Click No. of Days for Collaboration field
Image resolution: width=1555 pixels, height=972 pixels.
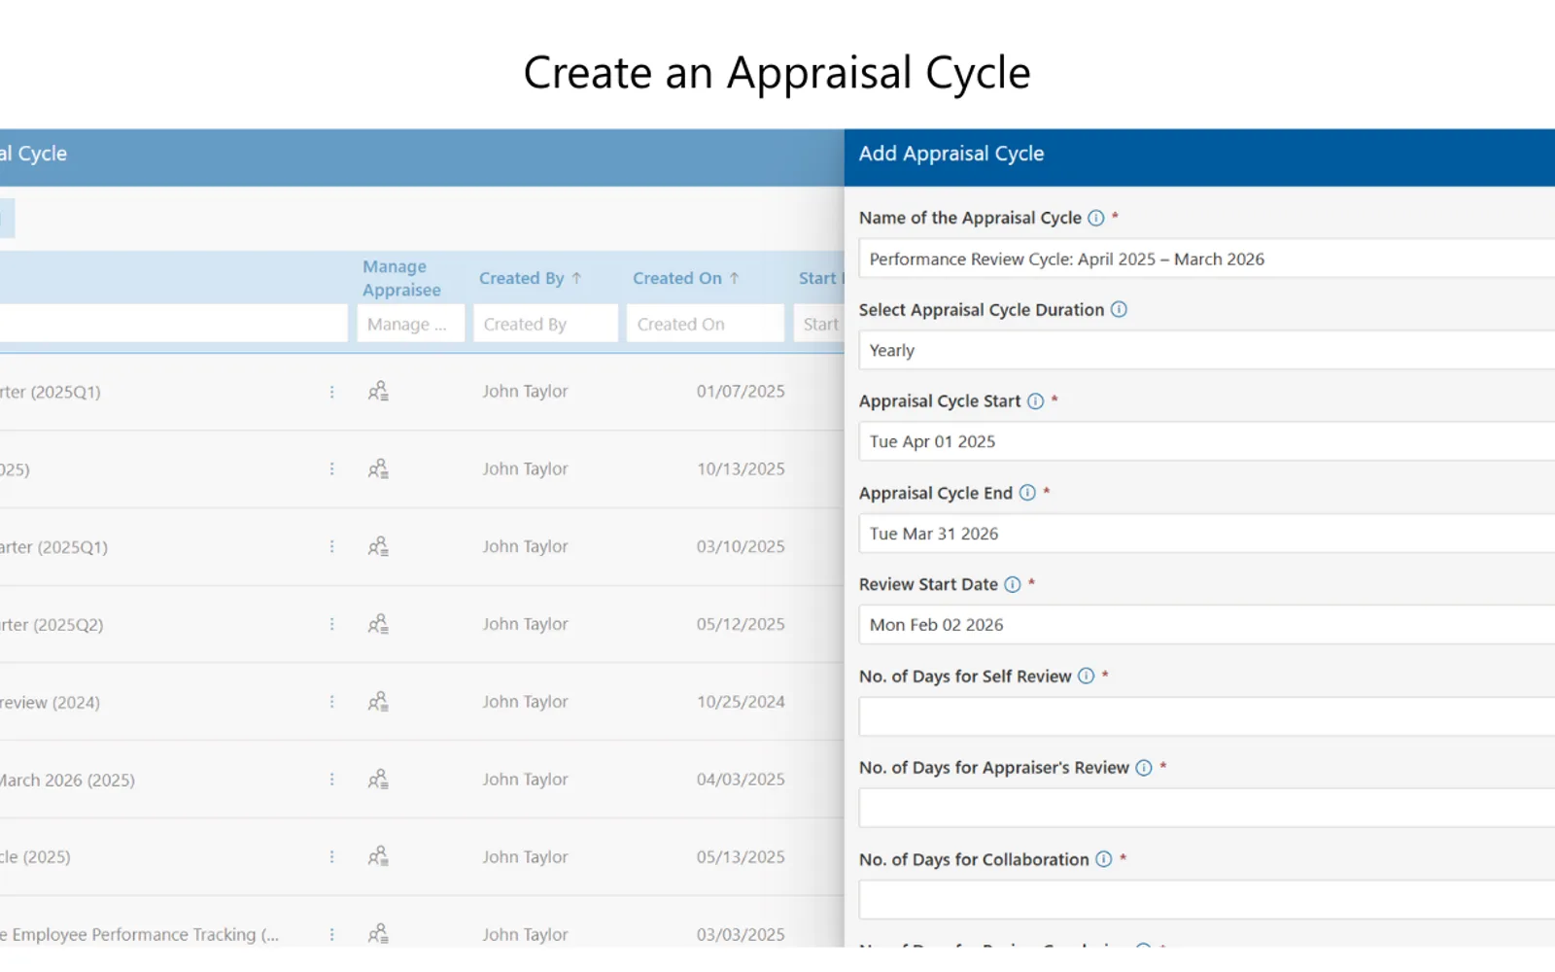click(1206, 900)
